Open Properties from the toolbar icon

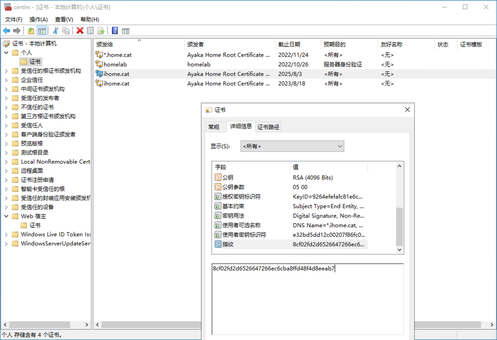click(90, 30)
